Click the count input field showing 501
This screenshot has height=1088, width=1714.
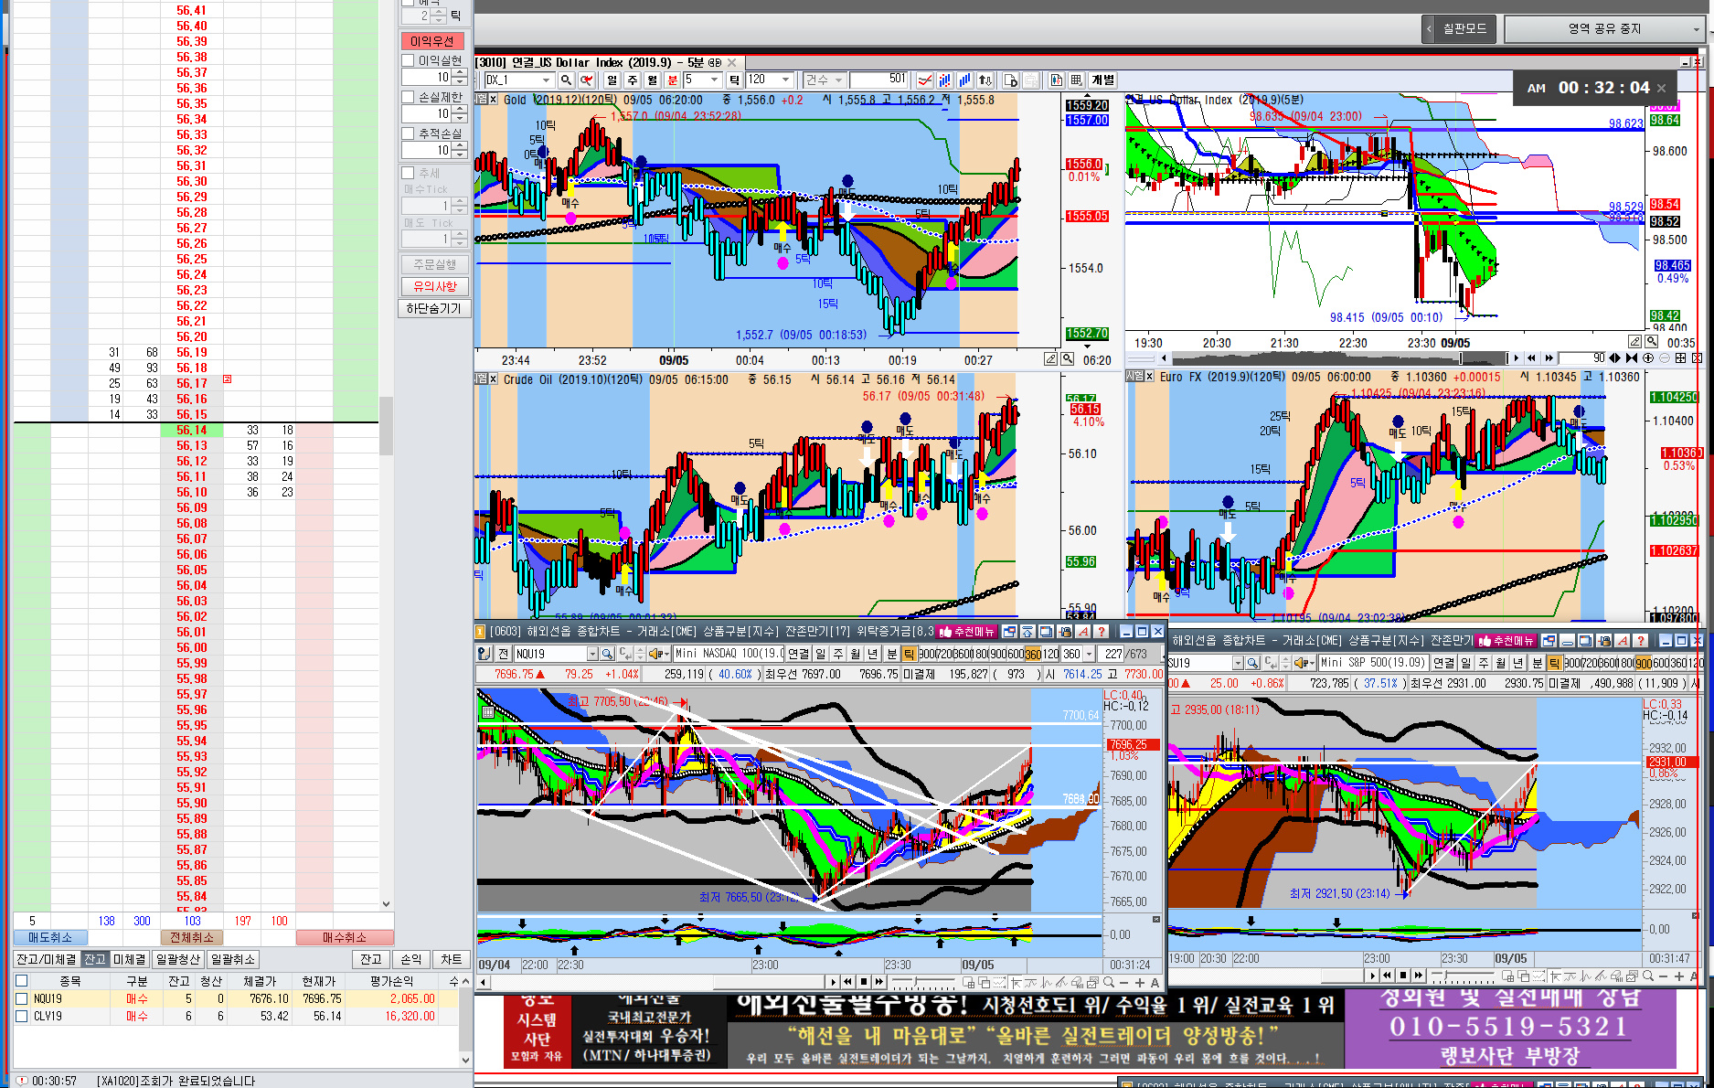point(879,80)
